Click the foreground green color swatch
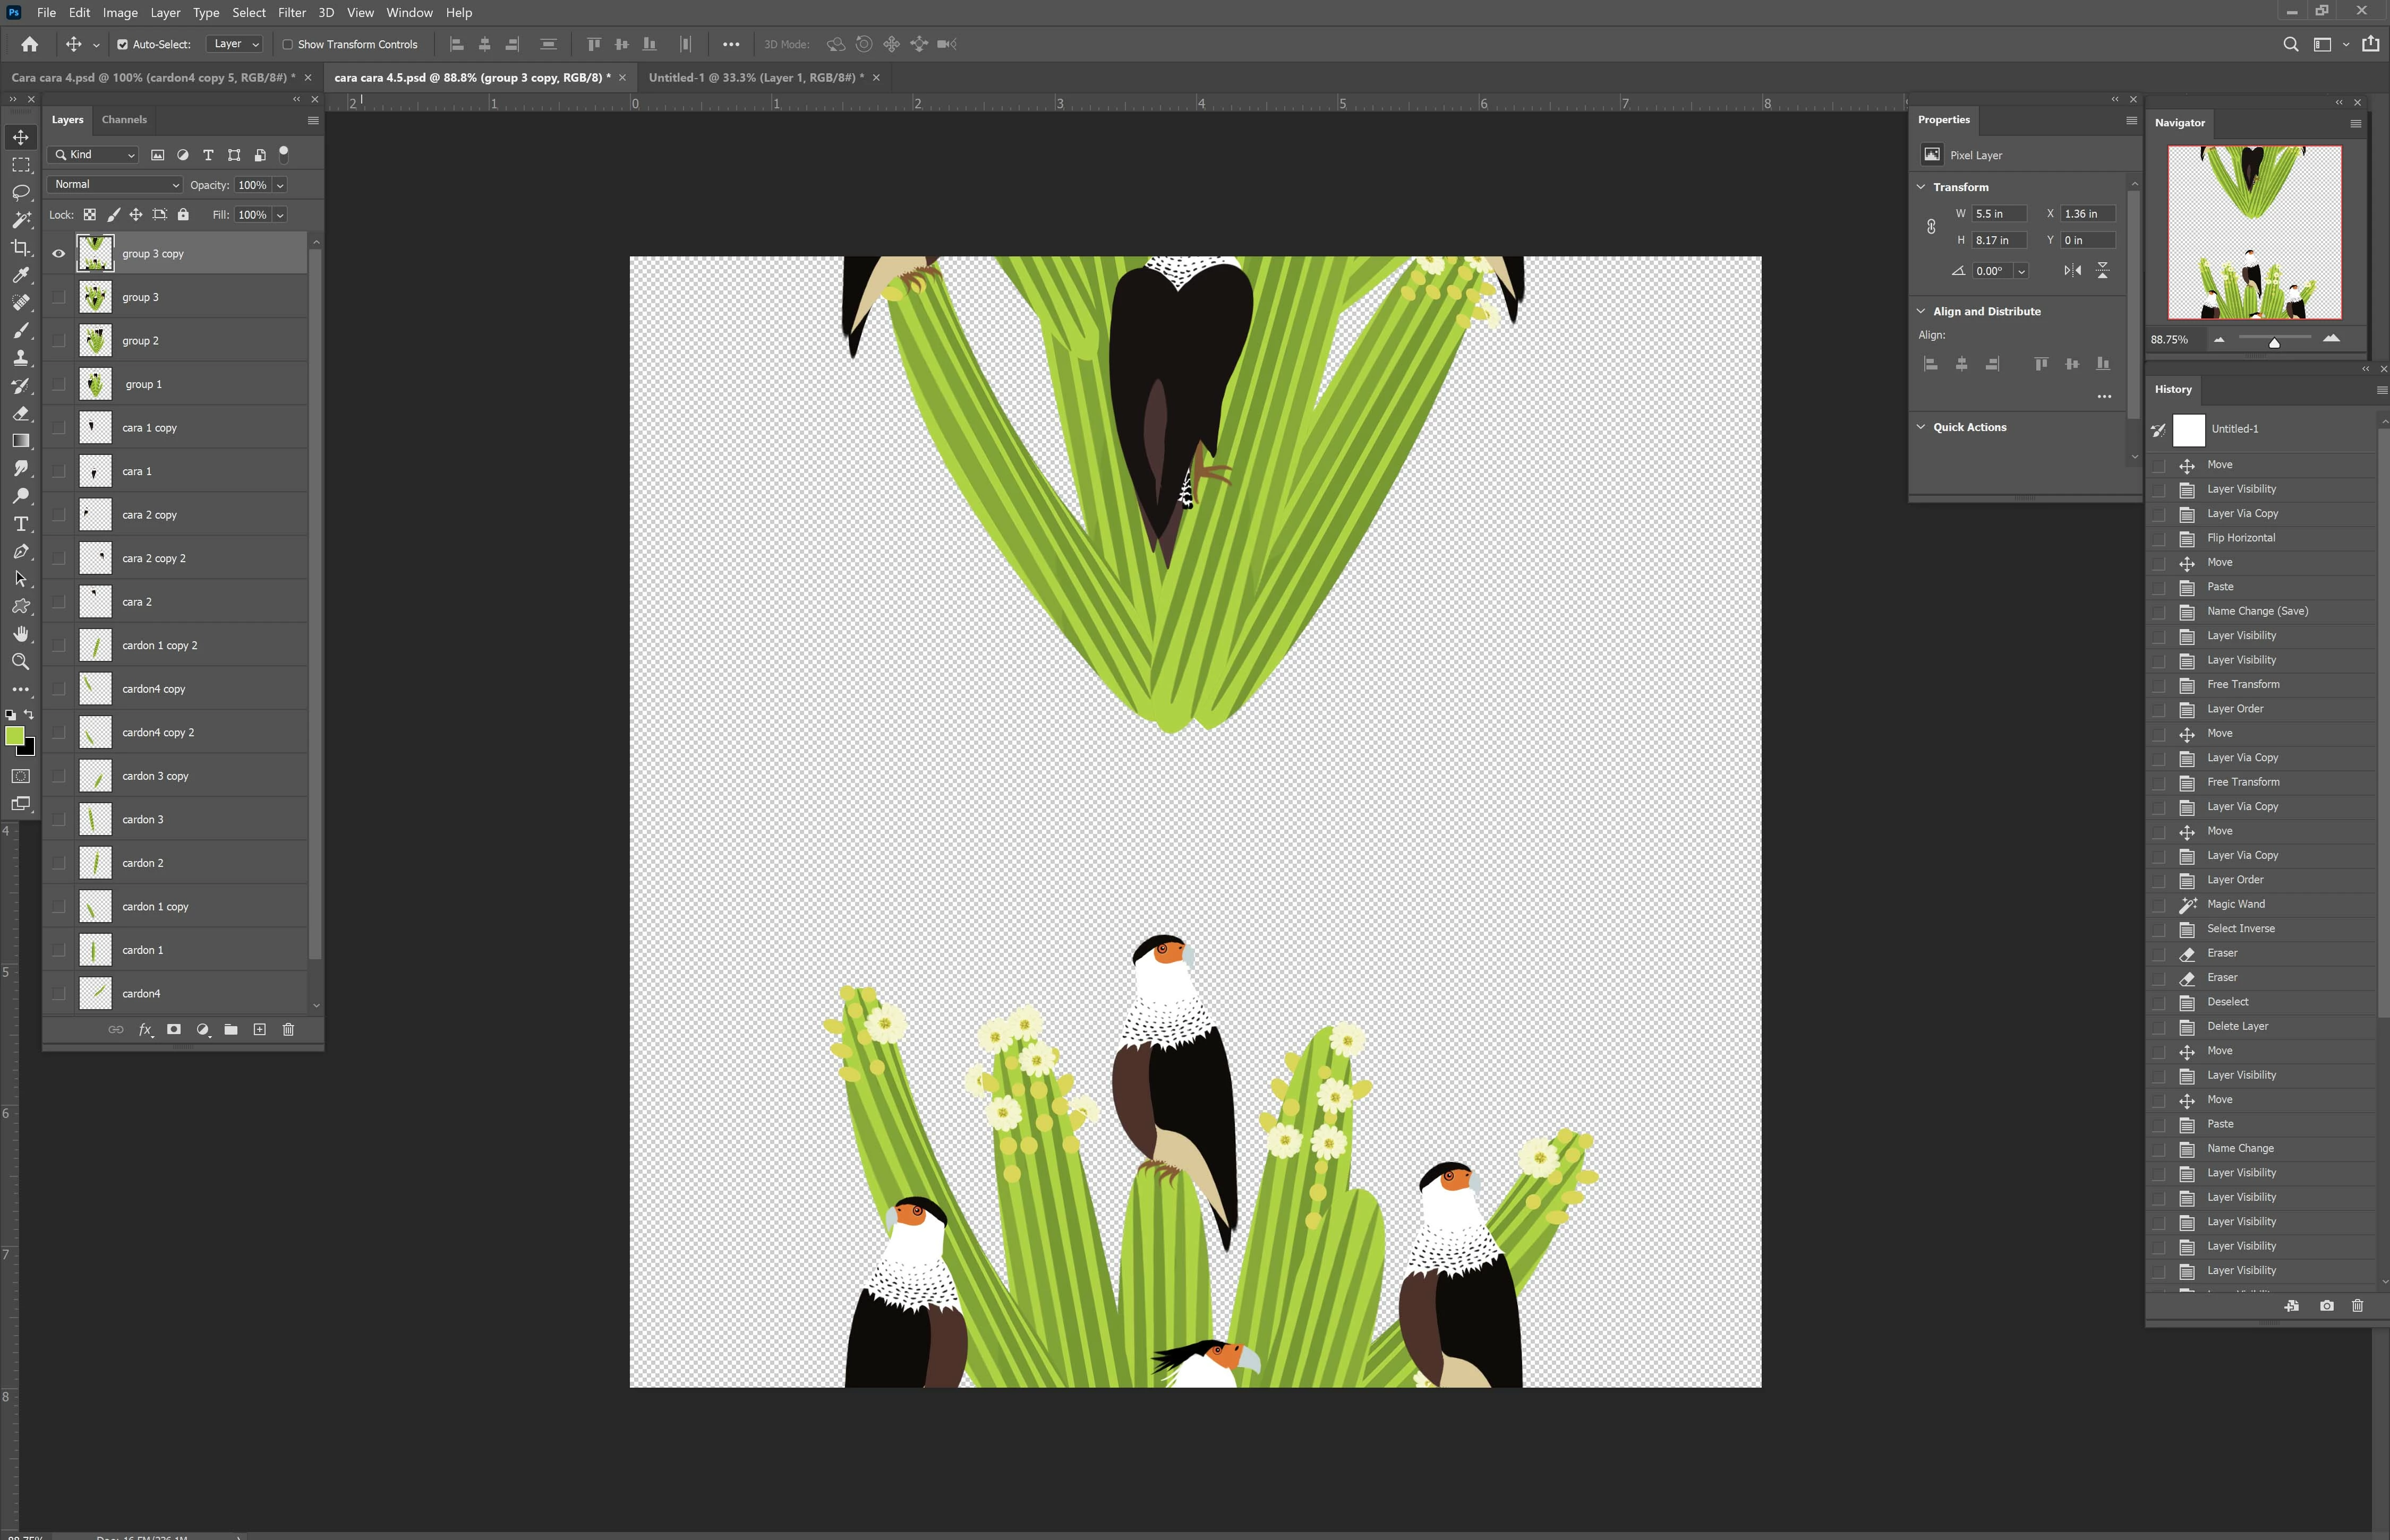The image size is (2390, 1540). coord(14,736)
